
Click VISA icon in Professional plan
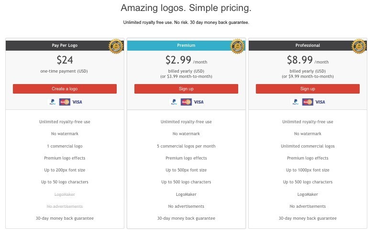tap(320, 102)
